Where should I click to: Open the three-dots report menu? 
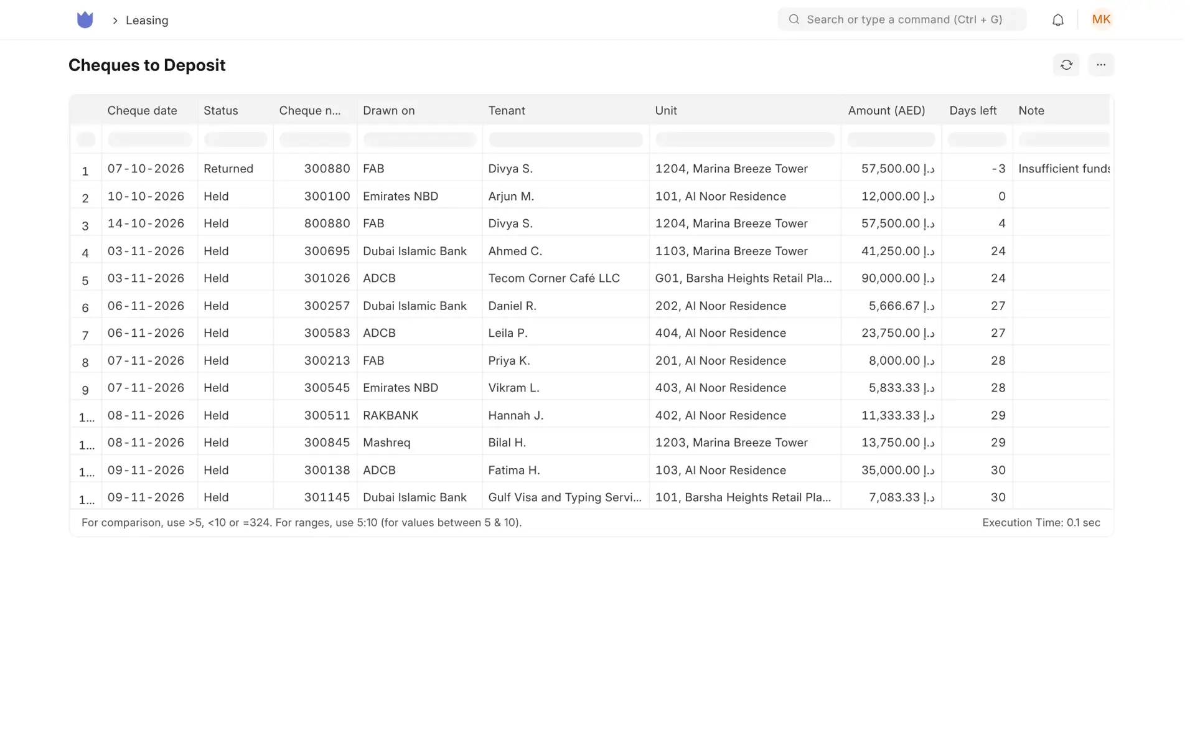[x=1100, y=65]
